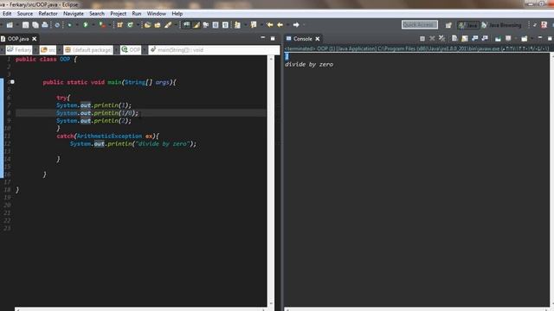The width and height of the screenshot is (554, 311).
Task: Open the Project menu
Action: click(118, 14)
